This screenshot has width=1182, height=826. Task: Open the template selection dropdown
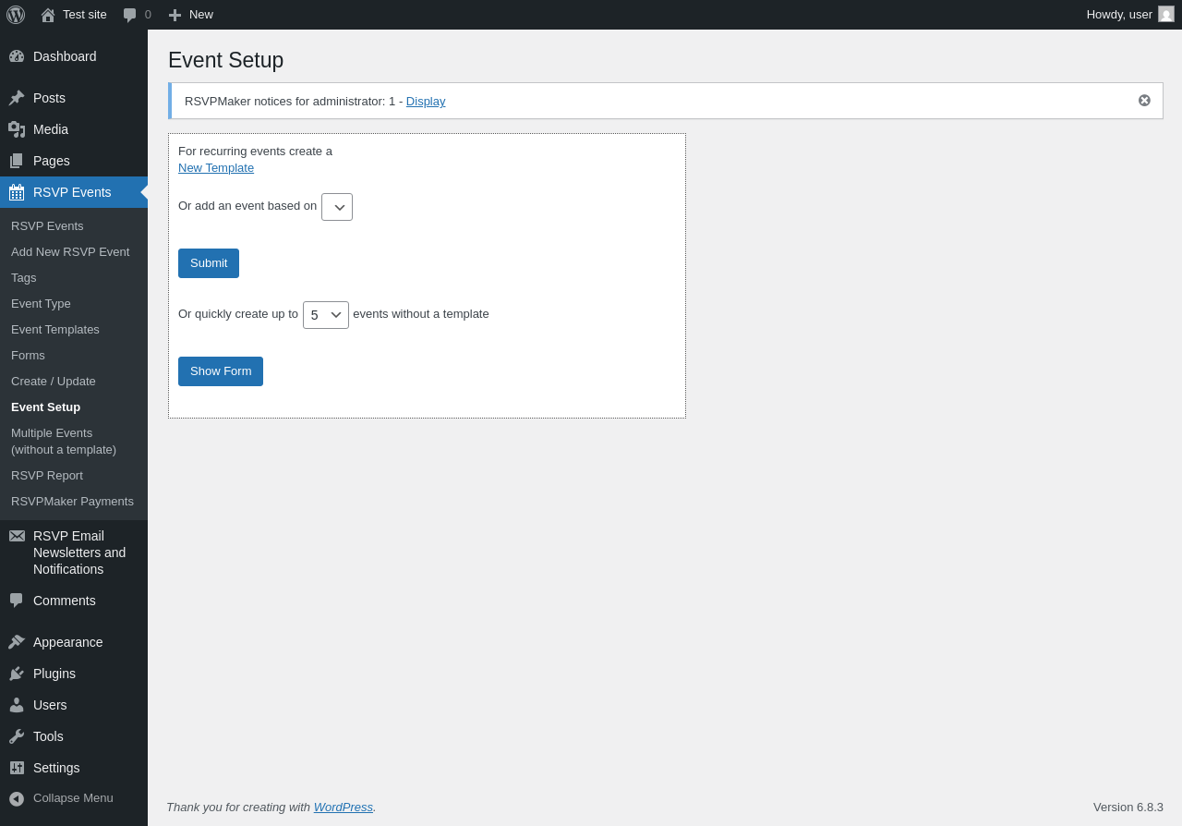point(337,207)
